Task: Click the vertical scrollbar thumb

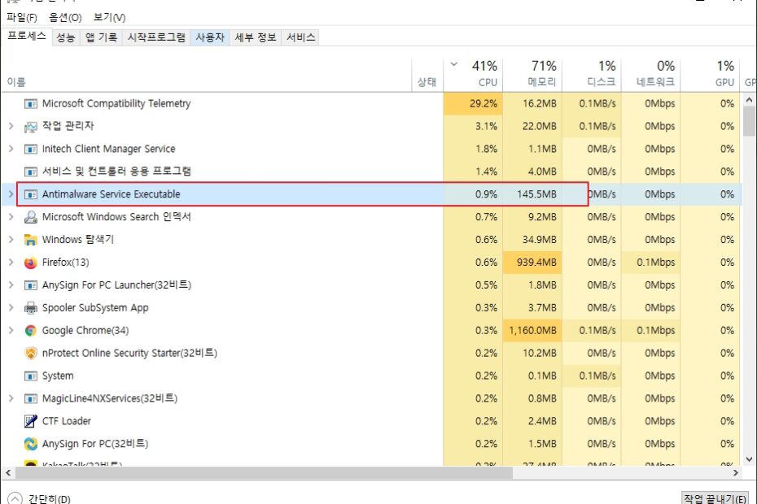Action: pos(749,122)
